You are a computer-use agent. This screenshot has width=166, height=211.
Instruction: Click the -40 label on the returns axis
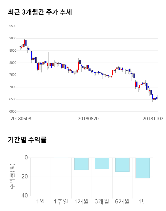tap(24, 196)
